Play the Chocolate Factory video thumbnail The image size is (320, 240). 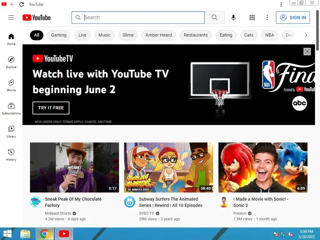tap(74, 167)
